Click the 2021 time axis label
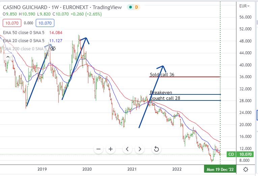258x176 pixels. (x=132, y=169)
